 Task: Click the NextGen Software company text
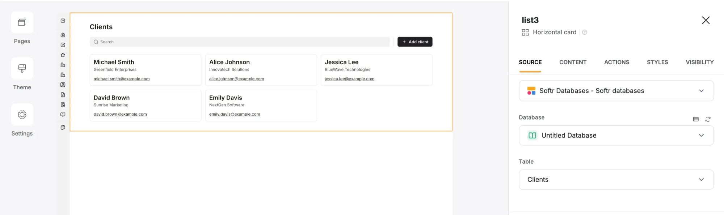tap(227, 105)
